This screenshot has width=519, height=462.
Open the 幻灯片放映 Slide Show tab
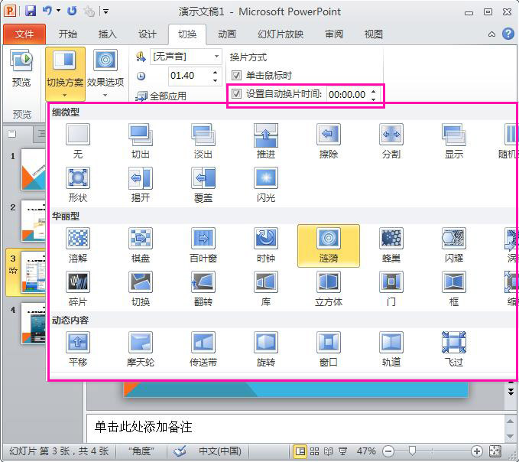click(281, 34)
